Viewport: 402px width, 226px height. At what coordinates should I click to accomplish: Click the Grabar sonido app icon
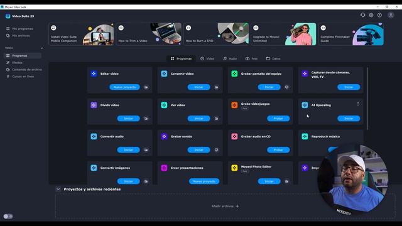(164, 137)
